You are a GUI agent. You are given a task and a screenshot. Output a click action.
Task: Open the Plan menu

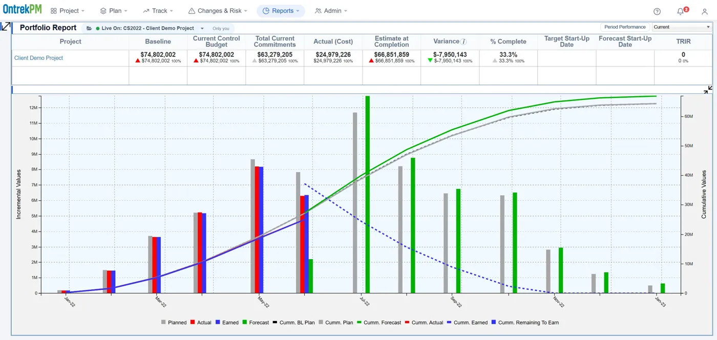[114, 11]
